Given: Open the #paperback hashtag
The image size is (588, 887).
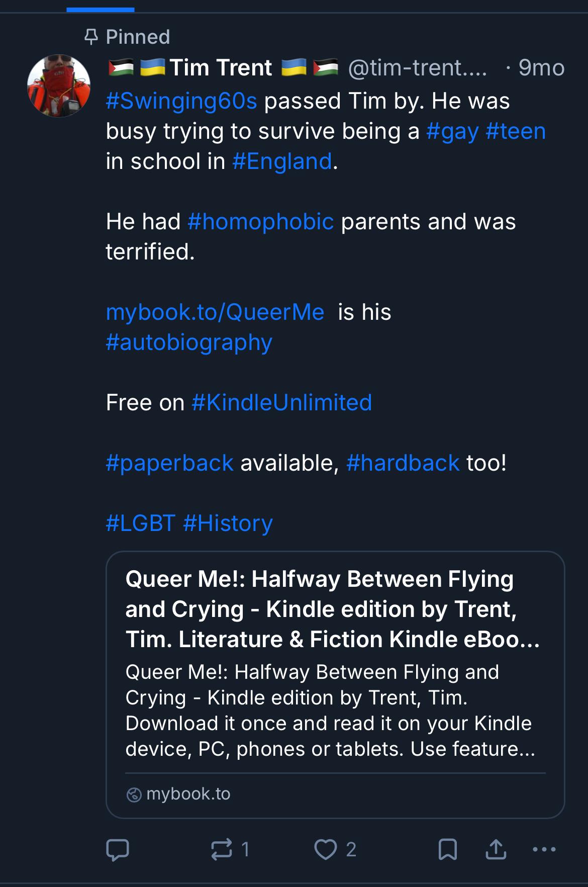Looking at the screenshot, I should [169, 463].
